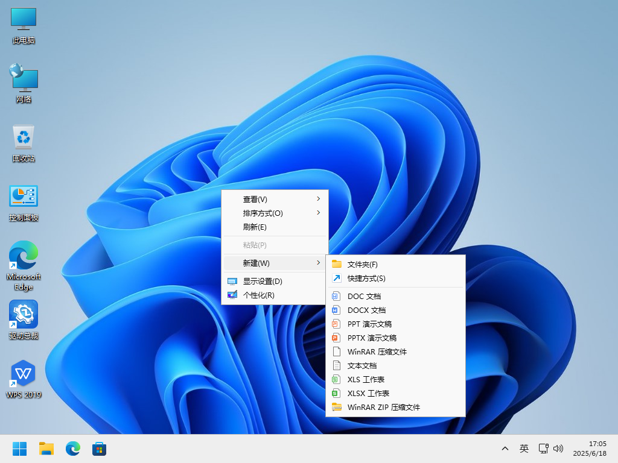Select the 网络 desktop icon
The width and height of the screenshot is (618, 463).
pos(24,79)
